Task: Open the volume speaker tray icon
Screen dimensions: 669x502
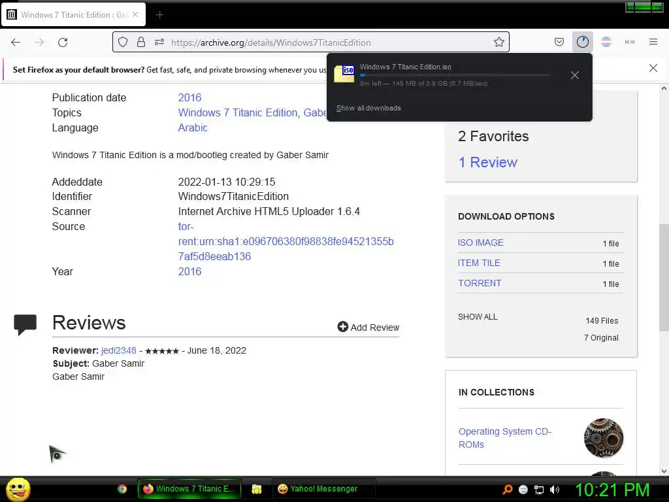Action: 555,490
